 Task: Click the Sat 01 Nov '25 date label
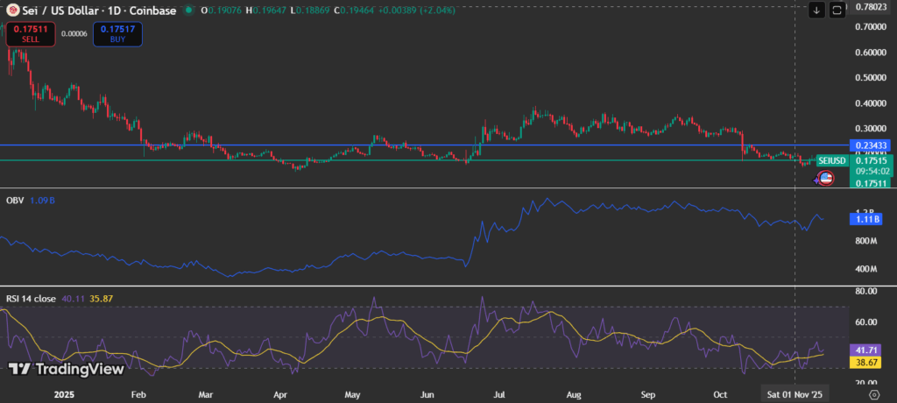[794, 395]
